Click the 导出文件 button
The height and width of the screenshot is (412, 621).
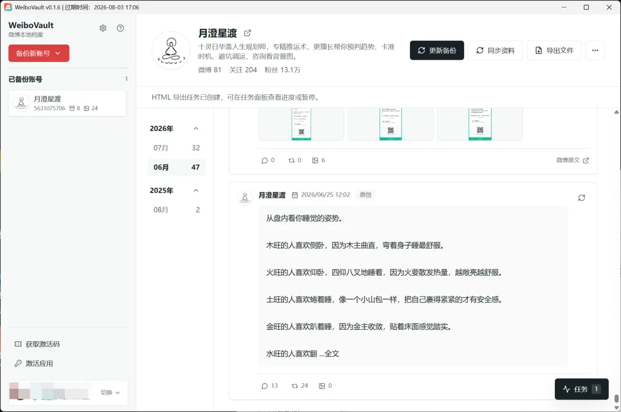pos(554,50)
